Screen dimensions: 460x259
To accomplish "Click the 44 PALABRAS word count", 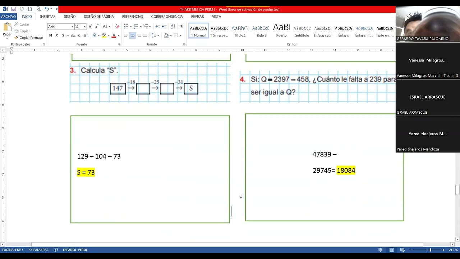I will [x=38, y=250].
